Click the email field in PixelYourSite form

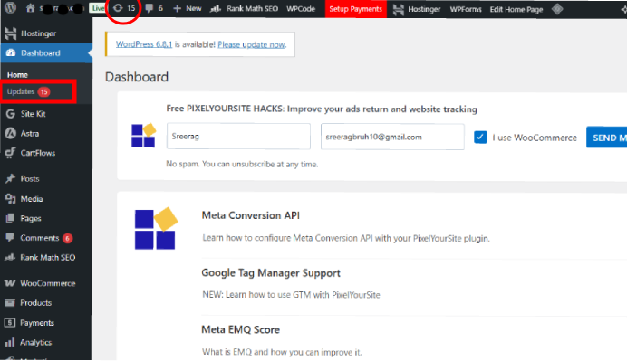click(x=392, y=137)
